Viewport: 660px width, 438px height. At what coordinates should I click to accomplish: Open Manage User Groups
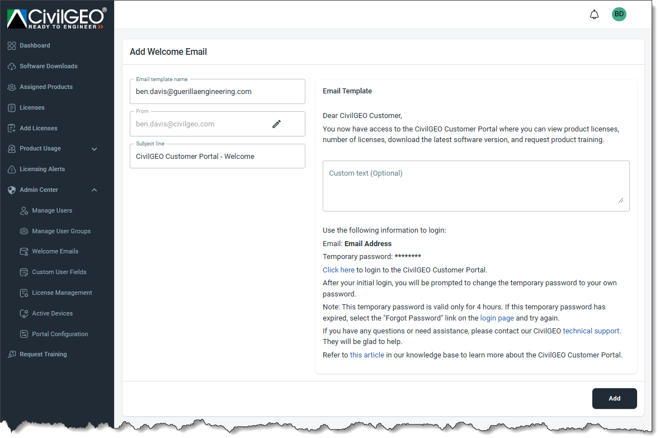tap(61, 231)
